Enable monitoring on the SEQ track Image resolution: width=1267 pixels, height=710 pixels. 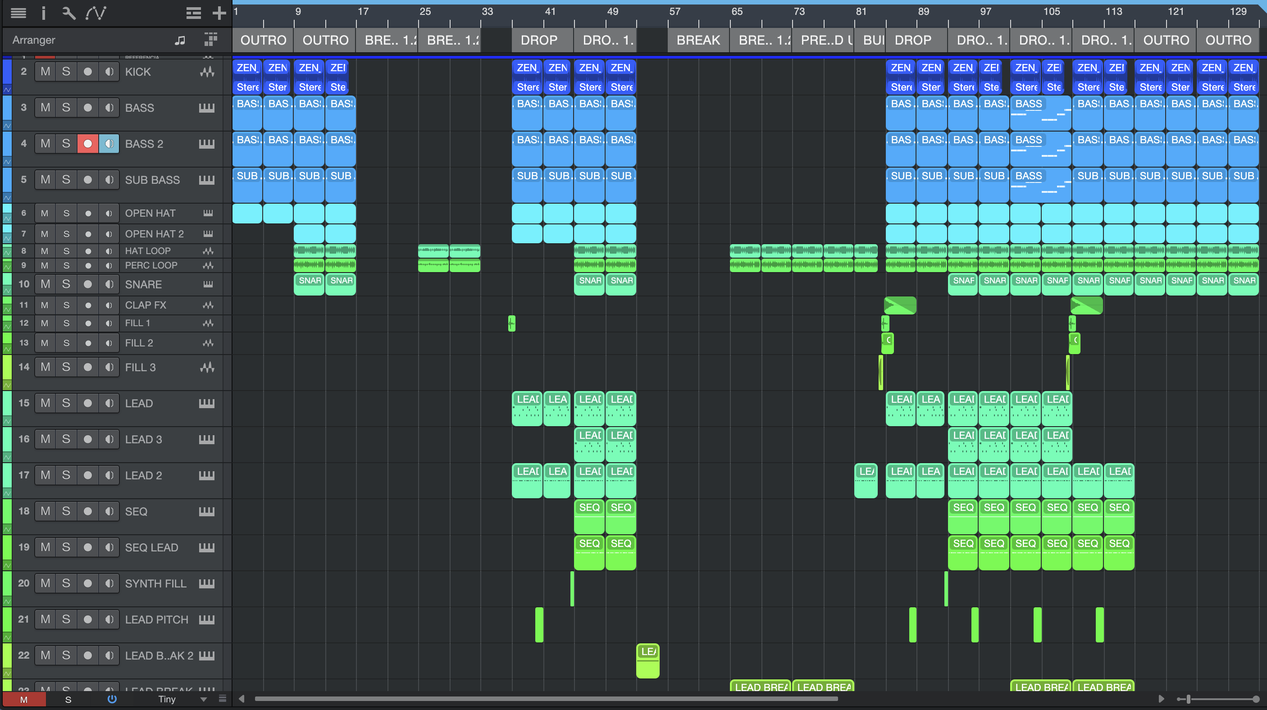[x=109, y=511]
